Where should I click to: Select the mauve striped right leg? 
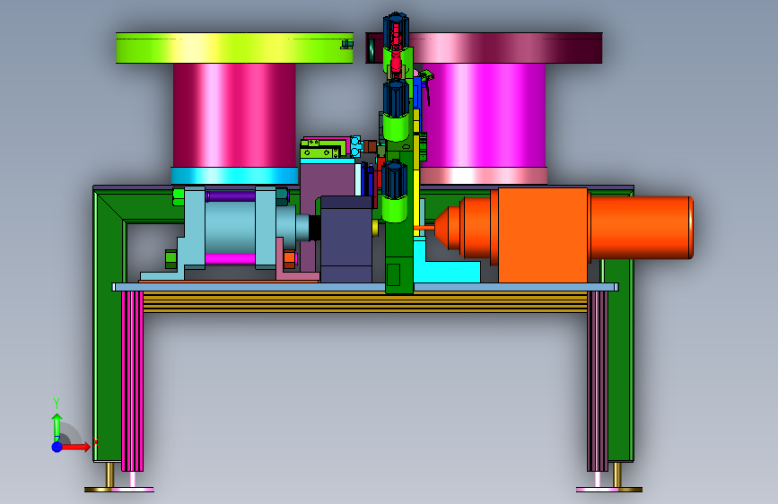point(598,380)
